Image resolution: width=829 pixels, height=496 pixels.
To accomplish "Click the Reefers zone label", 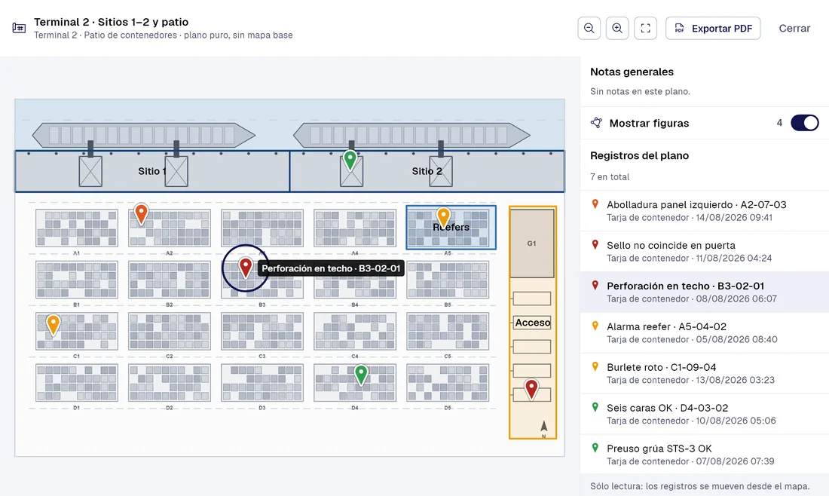I will (x=451, y=228).
